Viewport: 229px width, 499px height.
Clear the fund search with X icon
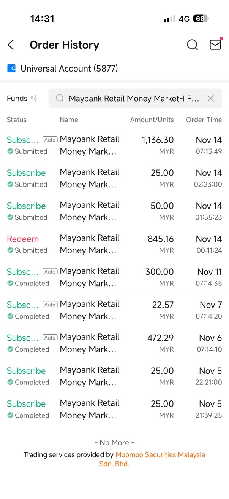[x=211, y=99]
